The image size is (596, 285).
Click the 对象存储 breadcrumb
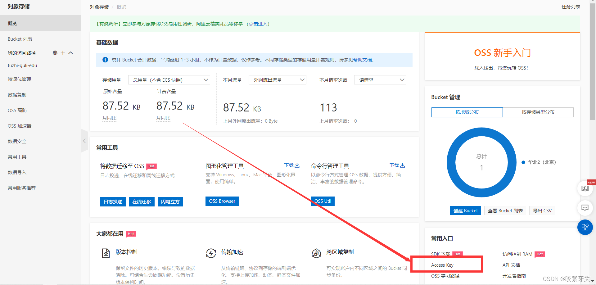tap(99, 7)
